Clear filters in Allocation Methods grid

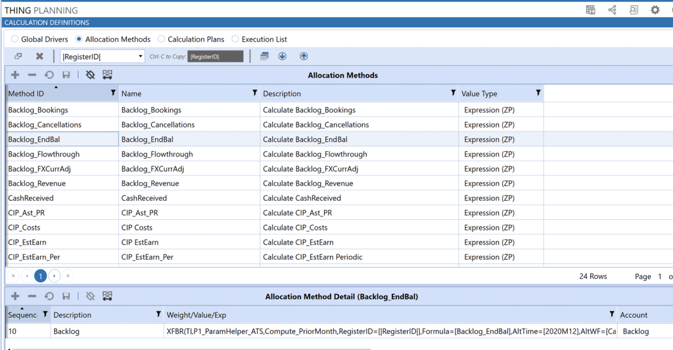90,75
